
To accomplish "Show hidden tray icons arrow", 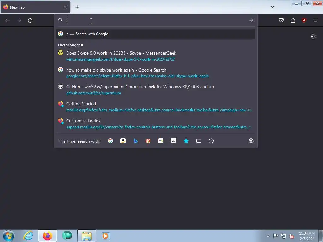I will pos(268,236).
